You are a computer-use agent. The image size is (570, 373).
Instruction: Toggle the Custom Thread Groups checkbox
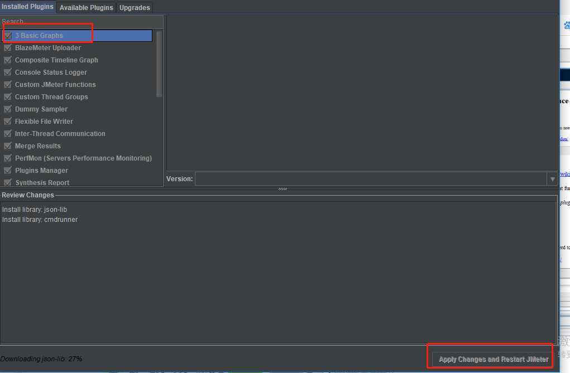[x=8, y=97]
